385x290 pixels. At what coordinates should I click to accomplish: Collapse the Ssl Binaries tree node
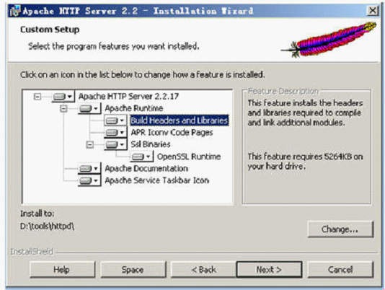tap(90, 144)
